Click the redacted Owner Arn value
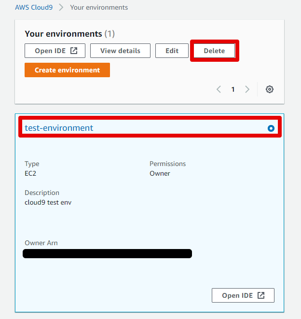Image resolution: width=301 pixels, height=319 pixels. pos(107,253)
